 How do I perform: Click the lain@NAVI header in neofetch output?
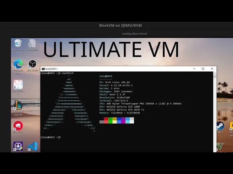[x=106, y=76]
